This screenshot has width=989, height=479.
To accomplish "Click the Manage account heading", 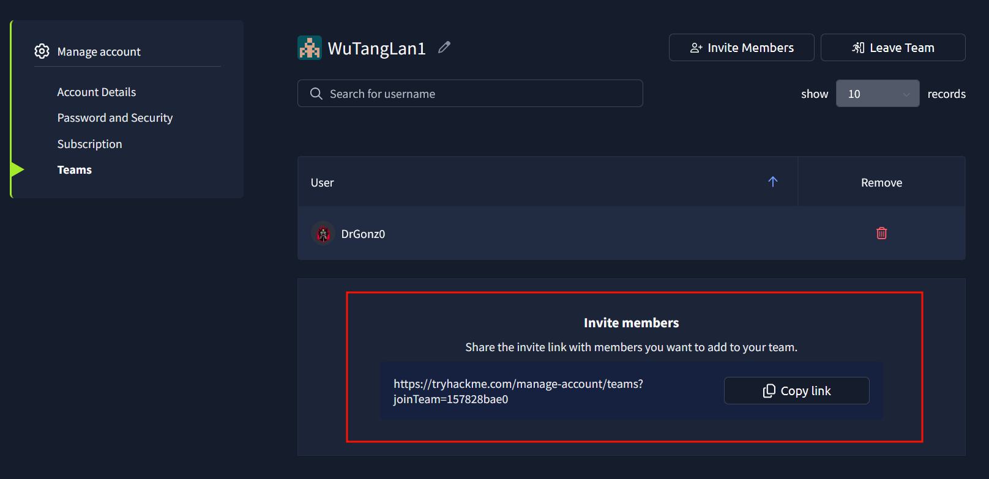I will coord(99,51).
